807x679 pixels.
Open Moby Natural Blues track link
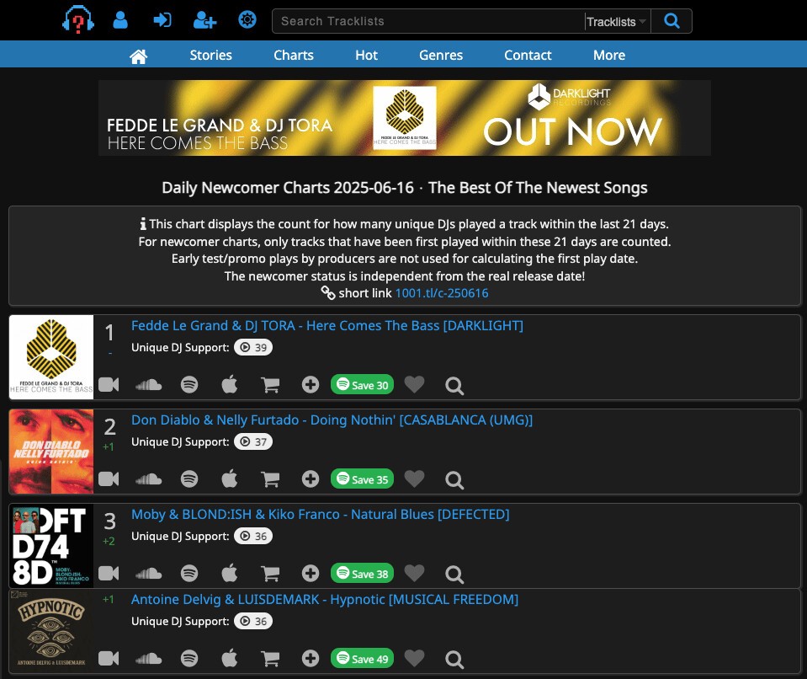320,514
